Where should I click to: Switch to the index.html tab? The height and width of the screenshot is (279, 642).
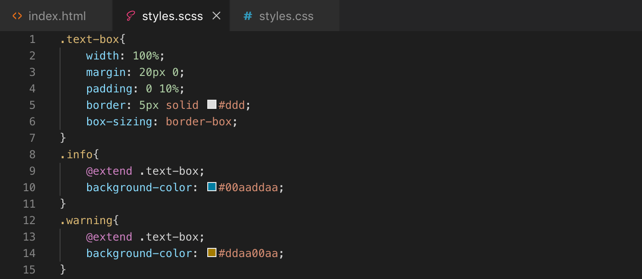point(57,16)
